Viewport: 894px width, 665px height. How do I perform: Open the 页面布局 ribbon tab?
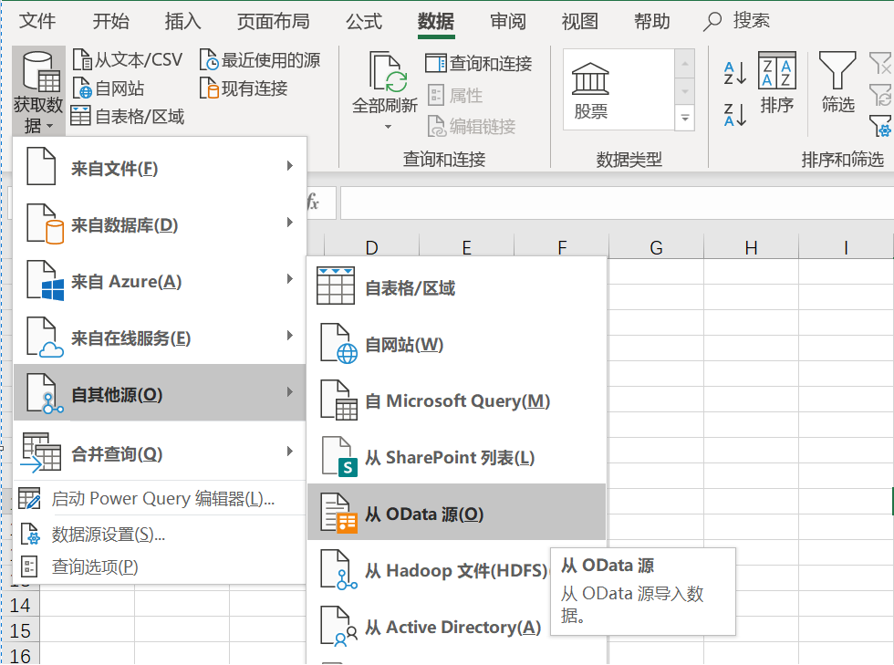click(x=273, y=21)
